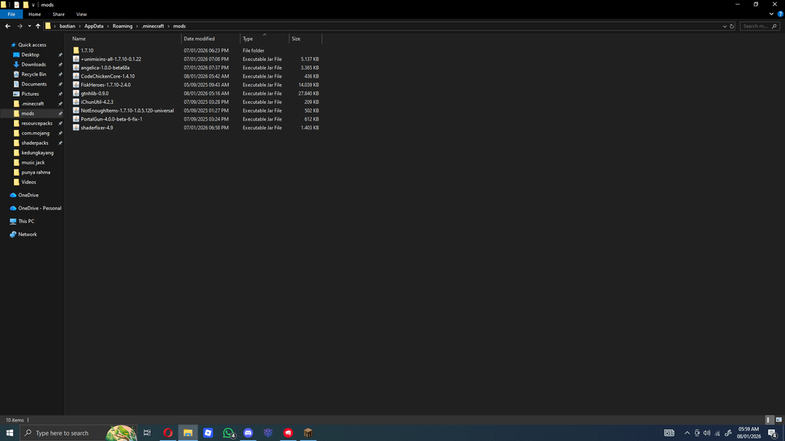
Task: Navigate to Roaming in the breadcrumb
Action: point(122,26)
